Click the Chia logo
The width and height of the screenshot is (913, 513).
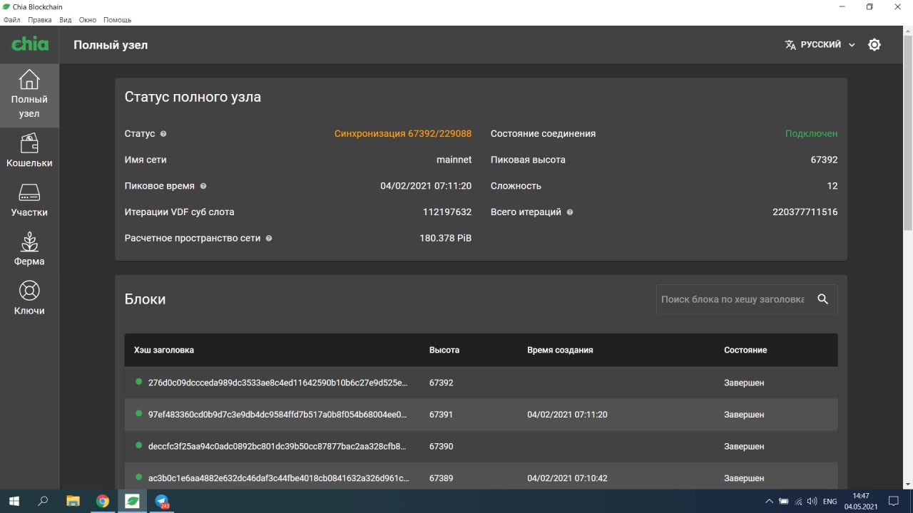pyautogui.click(x=30, y=44)
